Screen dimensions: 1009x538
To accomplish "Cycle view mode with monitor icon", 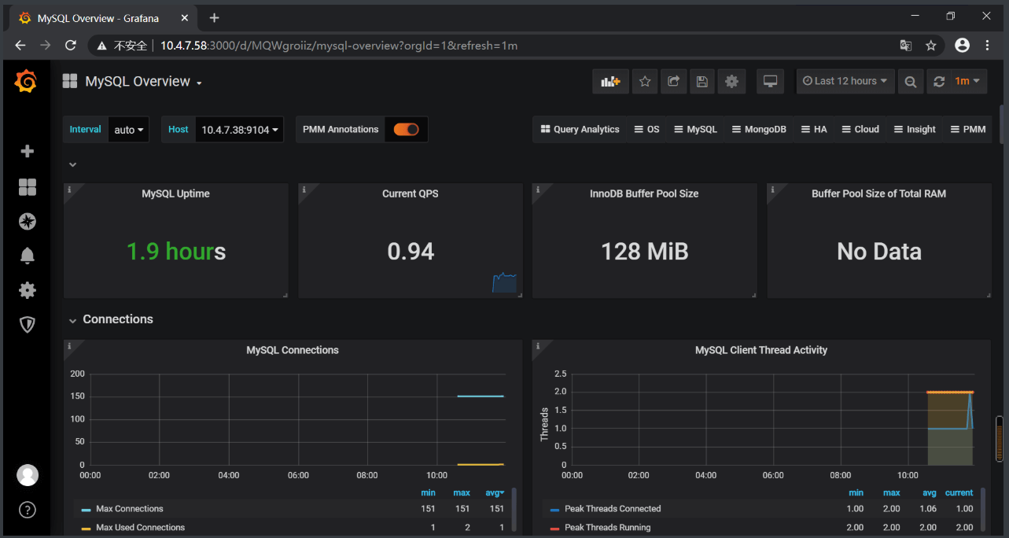I will [x=771, y=81].
